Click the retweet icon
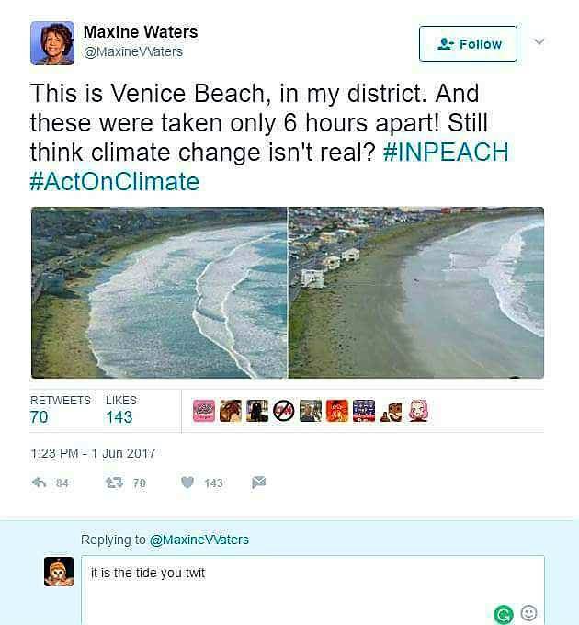 point(115,482)
